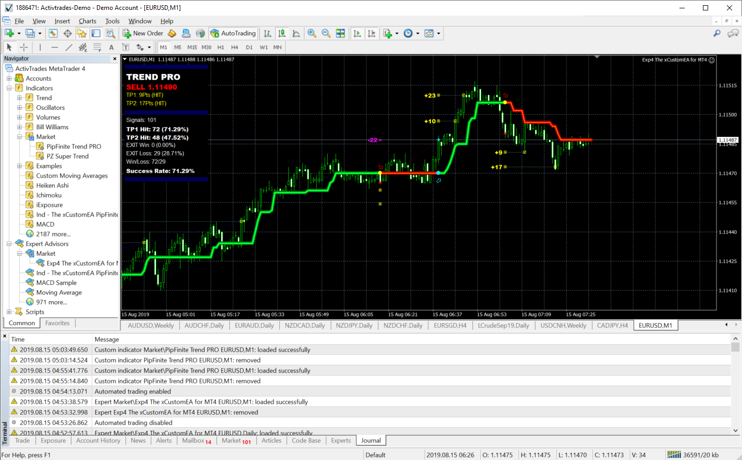
Task: Toggle the Terminal window icon
Action: pos(96,33)
